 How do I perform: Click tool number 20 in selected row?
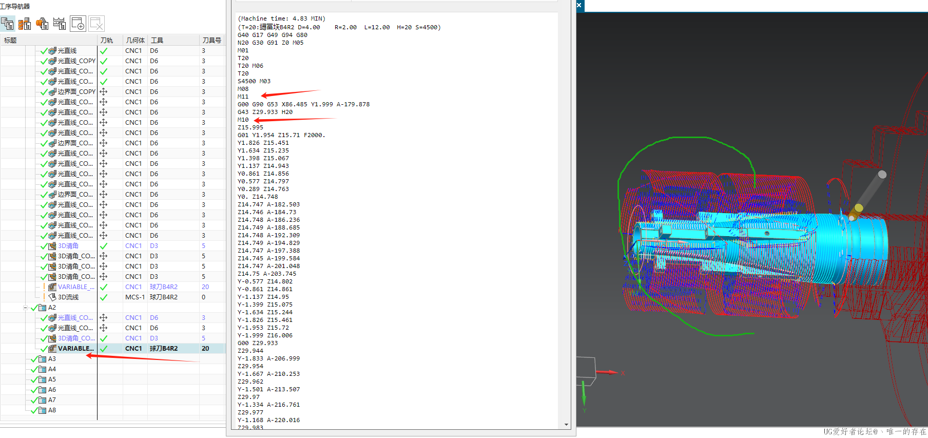pos(205,349)
